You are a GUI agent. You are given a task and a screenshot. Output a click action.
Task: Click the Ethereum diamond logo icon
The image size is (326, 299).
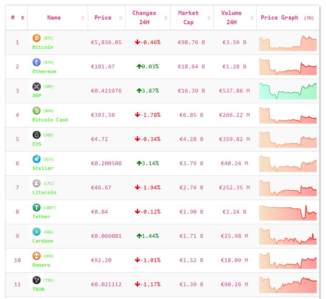click(x=37, y=62)
